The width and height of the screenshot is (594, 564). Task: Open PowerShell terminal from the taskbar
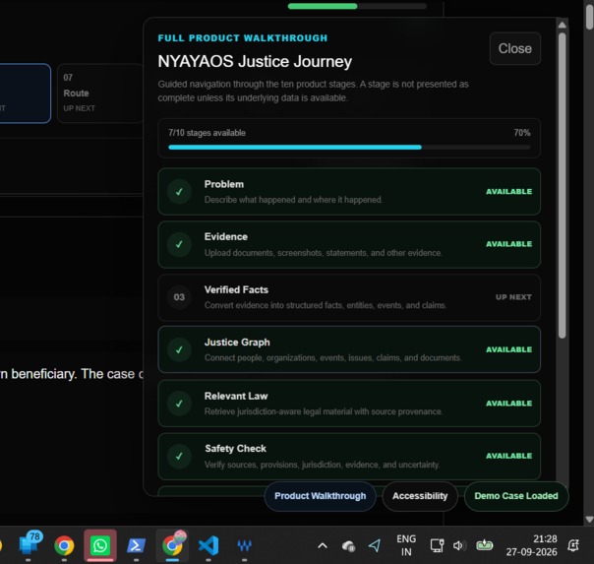pos(136,546)
